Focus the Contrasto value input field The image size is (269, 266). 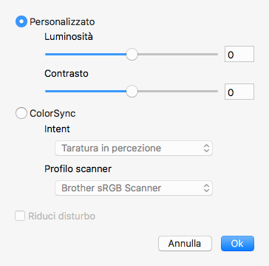coord(239,92)
